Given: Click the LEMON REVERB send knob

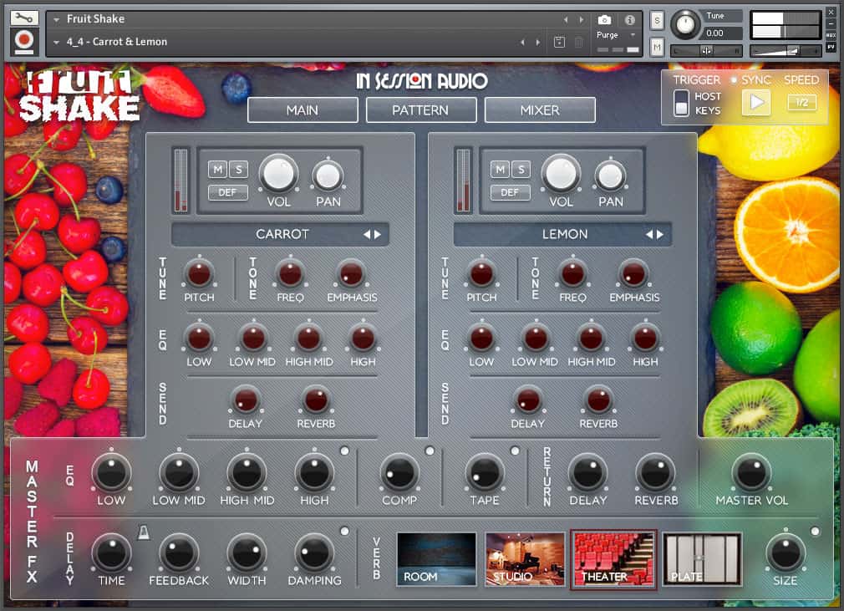Looking at the screenshot, I should pos(598,400).
